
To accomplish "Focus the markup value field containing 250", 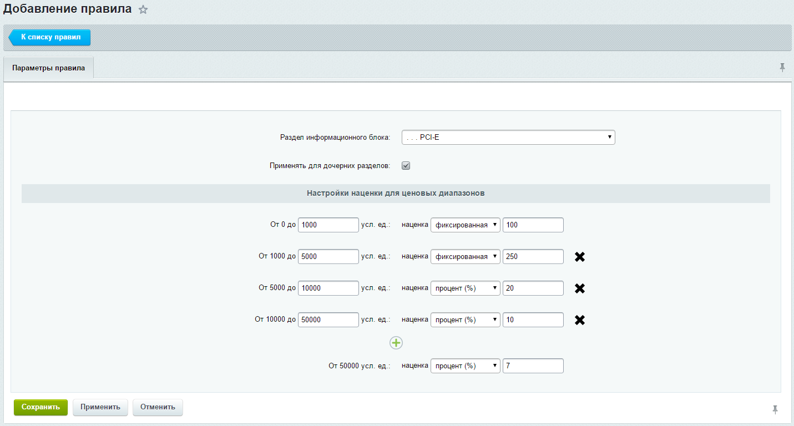I will [x=533, y=257].
